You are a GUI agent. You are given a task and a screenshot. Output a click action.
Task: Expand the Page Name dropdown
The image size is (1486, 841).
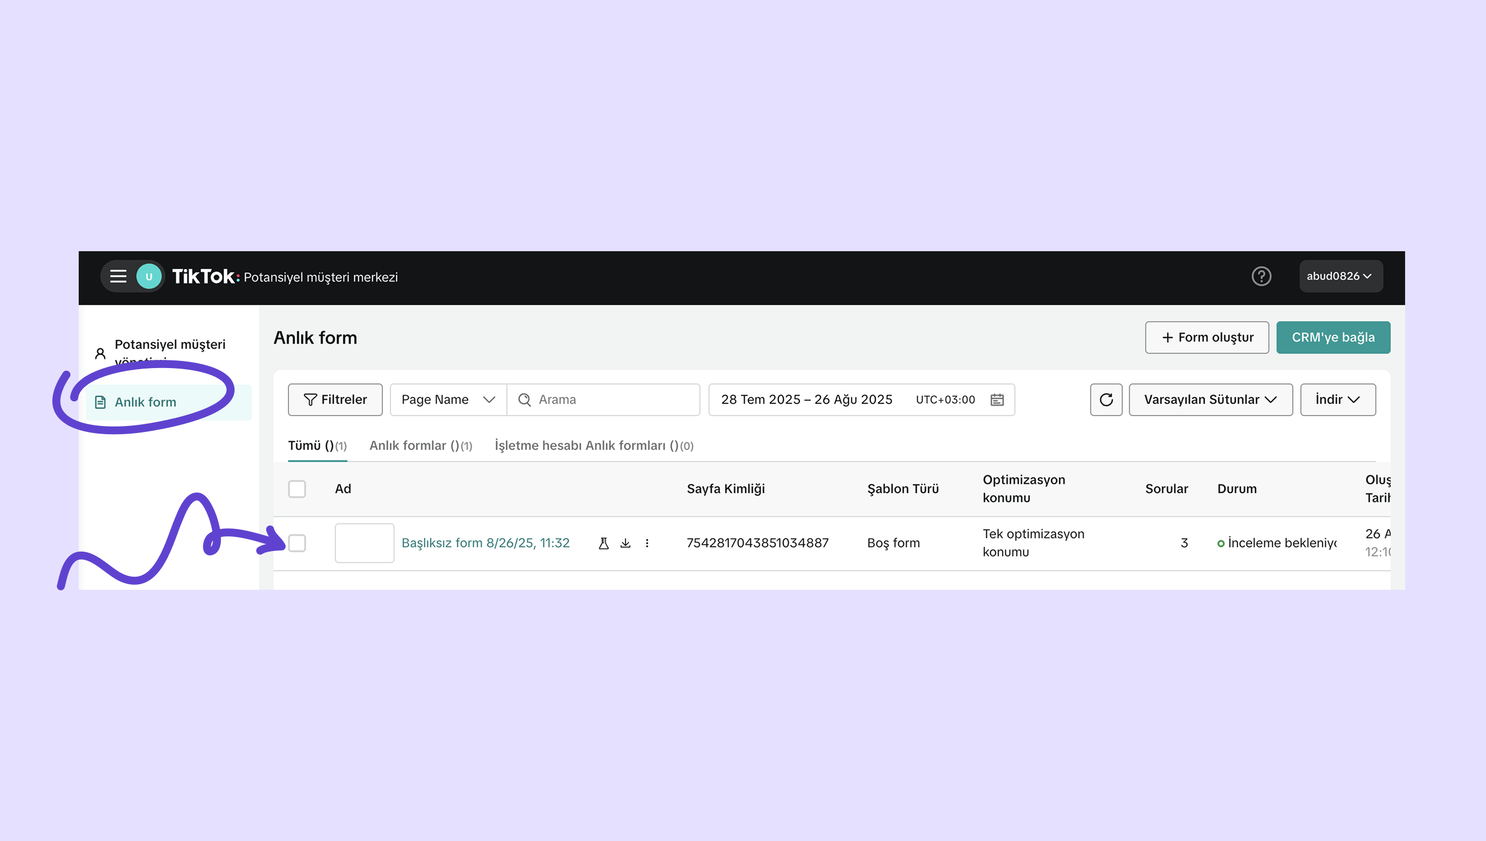pos(449,399)
